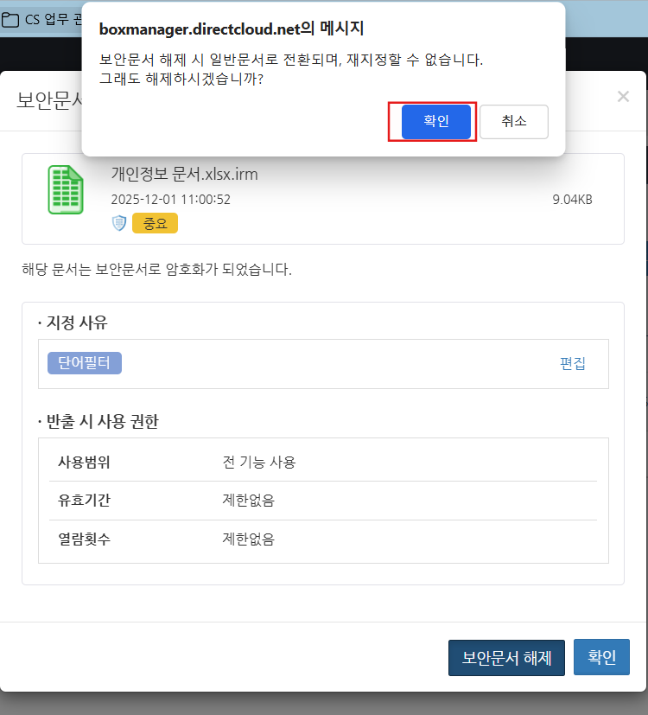Screen dimensions: 648x715
Task: Click the 반출 시 사용 권한 heading
Action: (100, 422)
